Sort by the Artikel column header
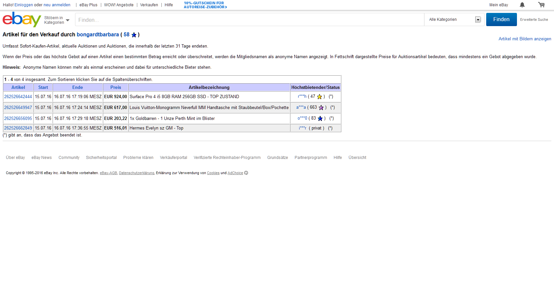Viewport: 554px width, 300px height. point(18,88)
